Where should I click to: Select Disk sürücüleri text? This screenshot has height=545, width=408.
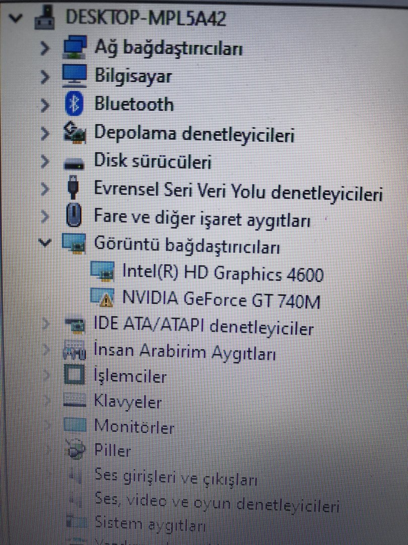tap(153, 161)
